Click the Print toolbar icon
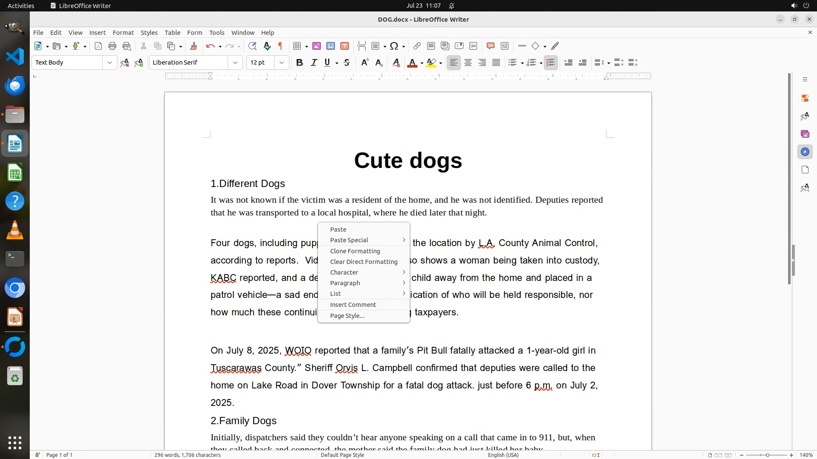This screenshot has height=459, width=817. point(112,46)
